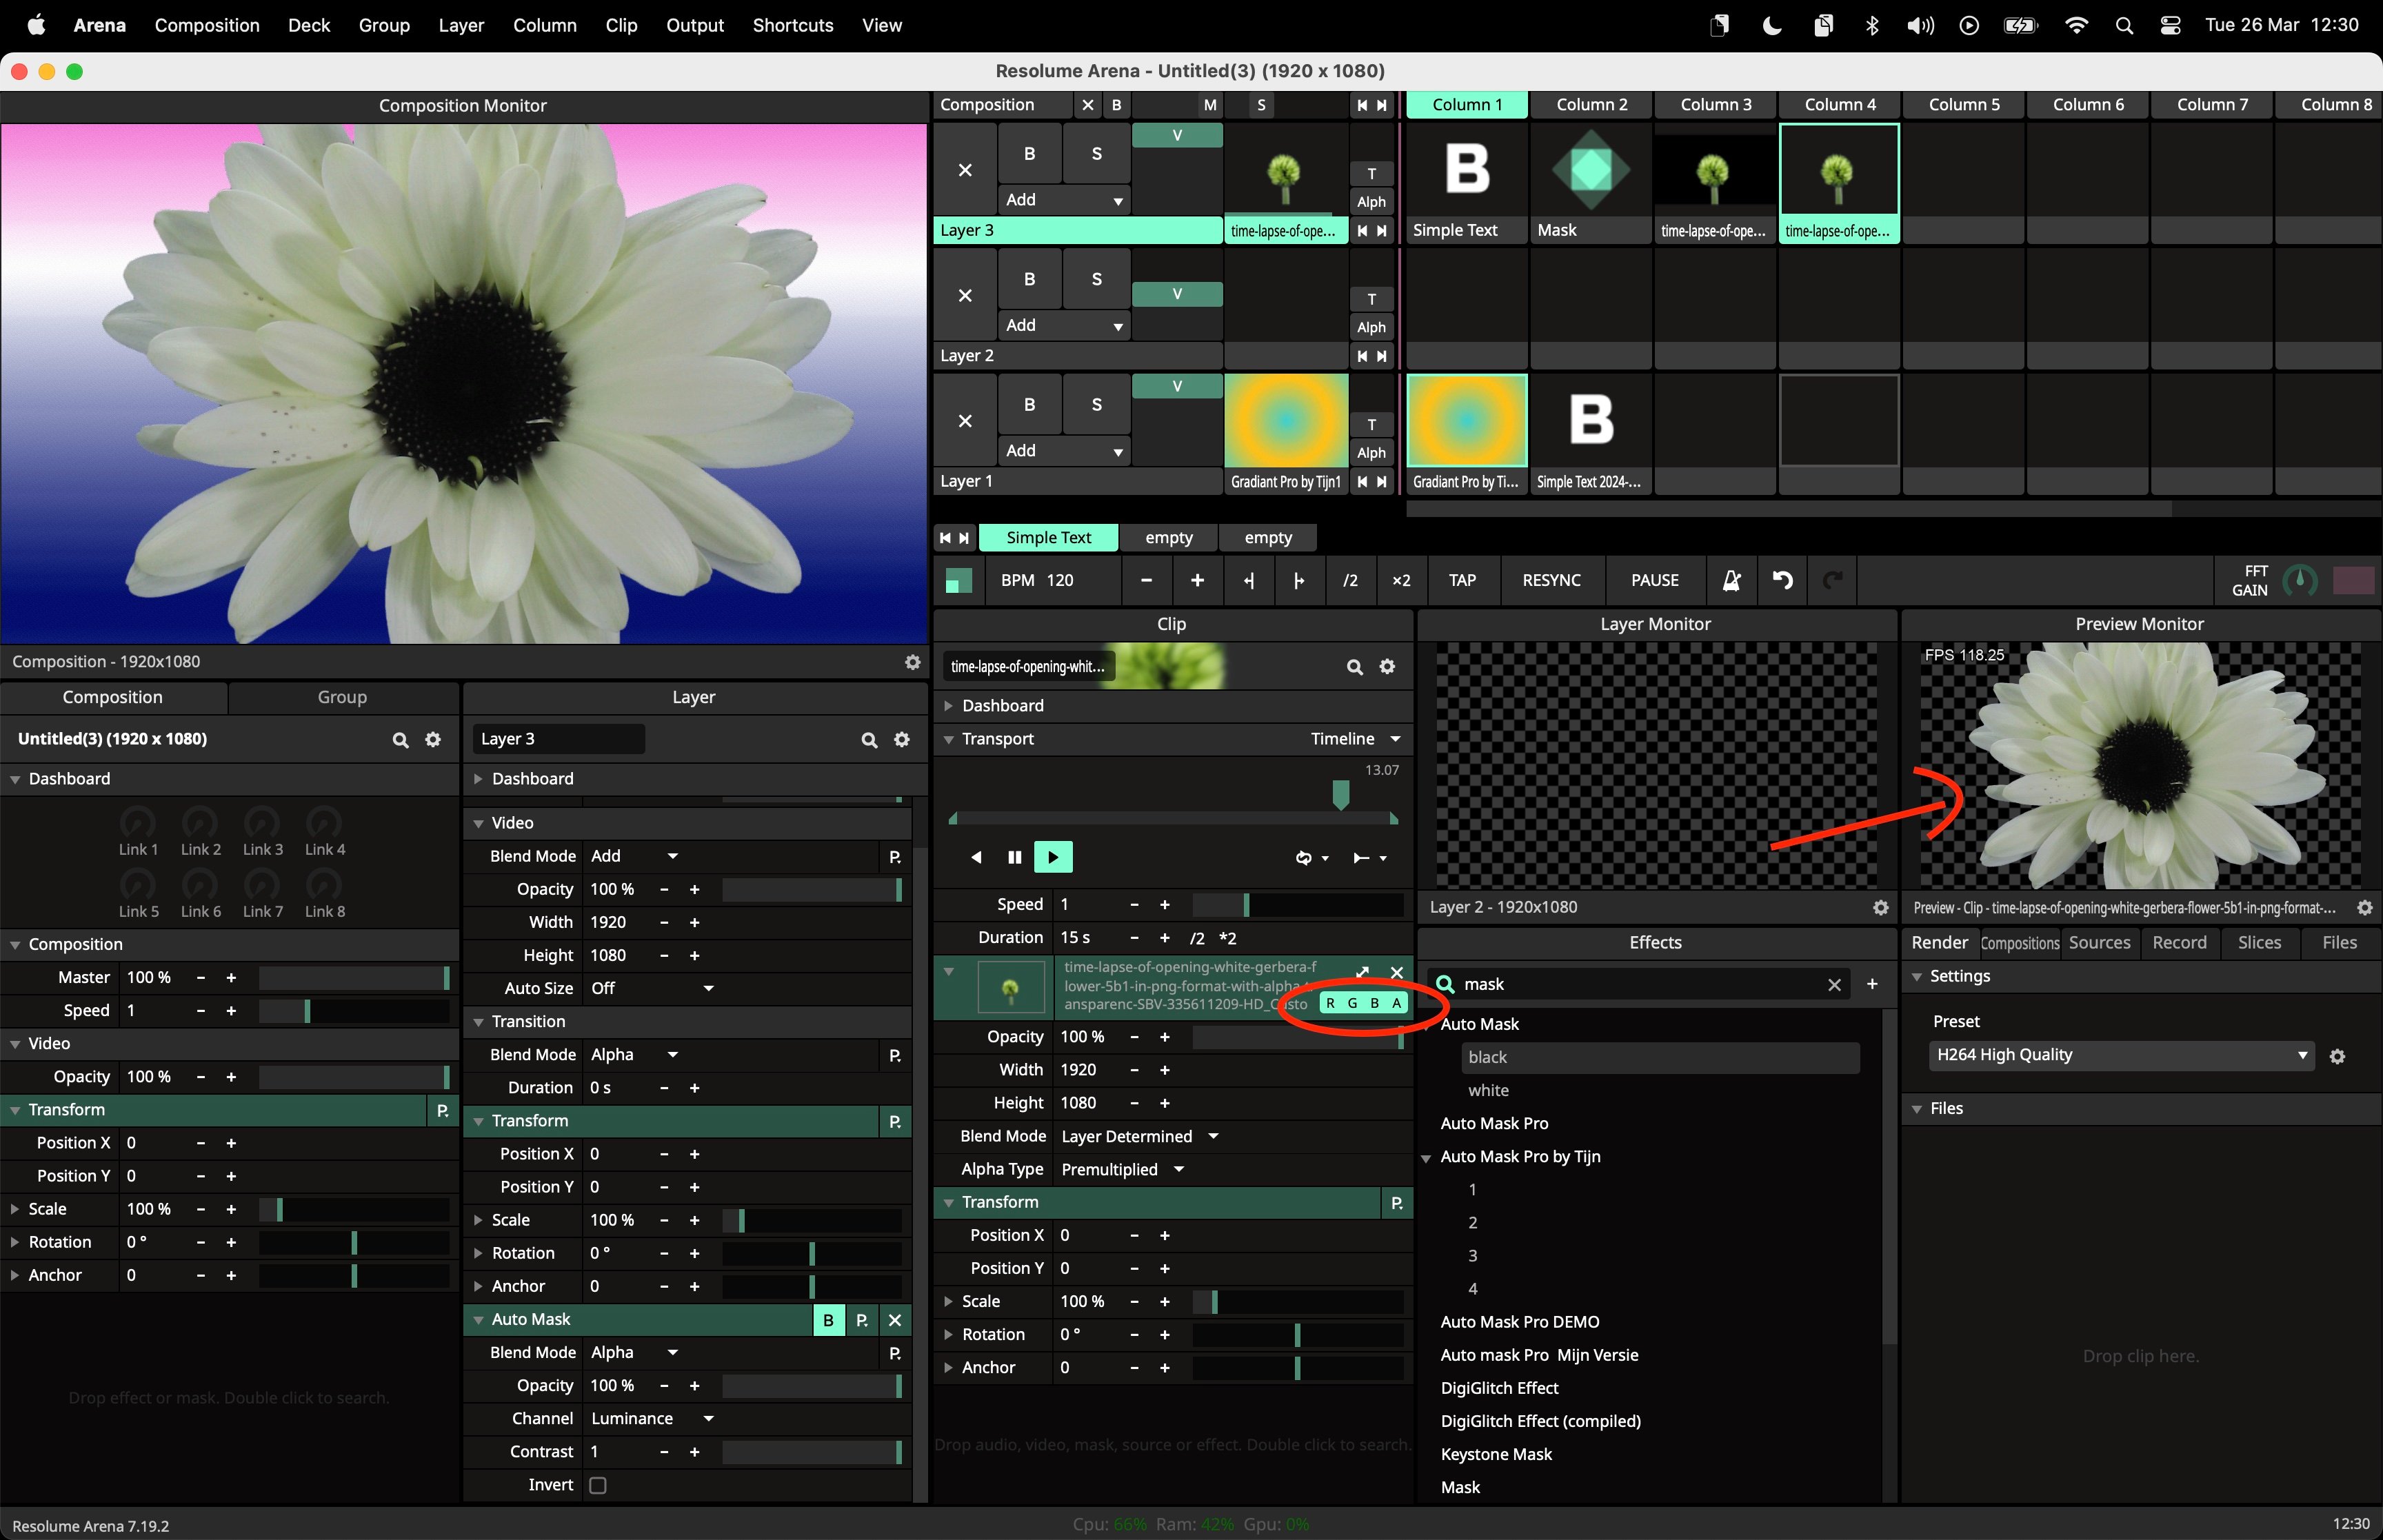This screenshot has height=1540, width=2383.
Task: Switch to the Sources tab
Action: pos(2099,942)
